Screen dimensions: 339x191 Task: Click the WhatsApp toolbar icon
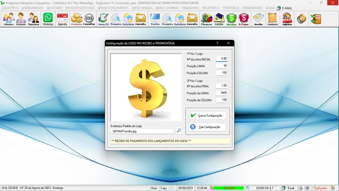tap(48, 19)
